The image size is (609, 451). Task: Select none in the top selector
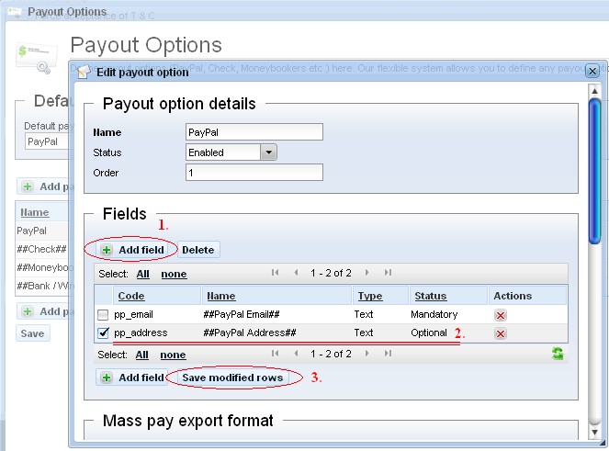[174, 274]
